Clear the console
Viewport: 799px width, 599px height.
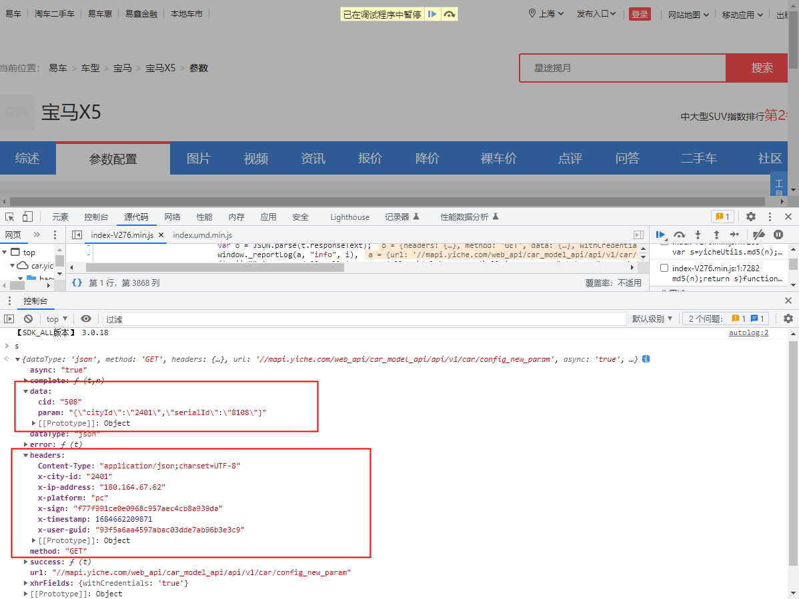(x=29, y=318)
